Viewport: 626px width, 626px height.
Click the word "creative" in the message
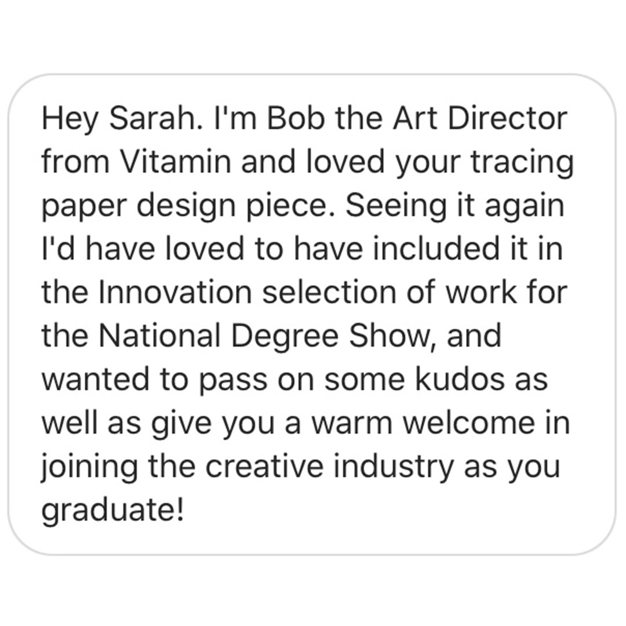click(264, 466)
